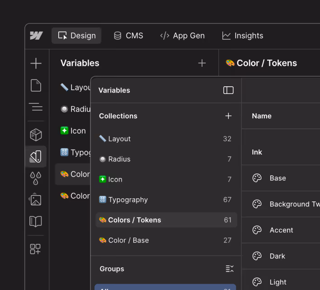Click the palette icon beside Background Tw
This screenshot has width=320, height=290.
tap(257, 204)
